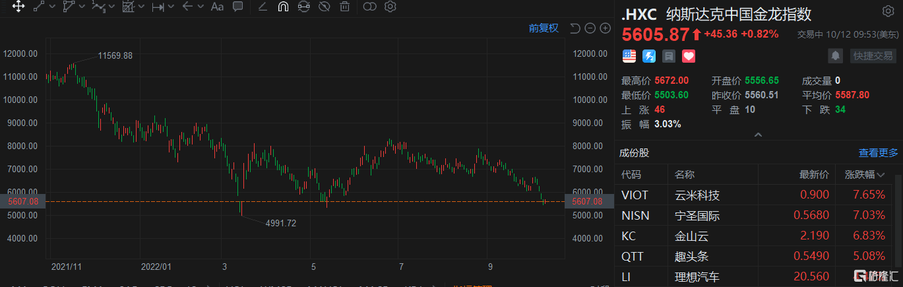Click the 7.65% change for VIOT
The image size is (903, 287).
868,195
